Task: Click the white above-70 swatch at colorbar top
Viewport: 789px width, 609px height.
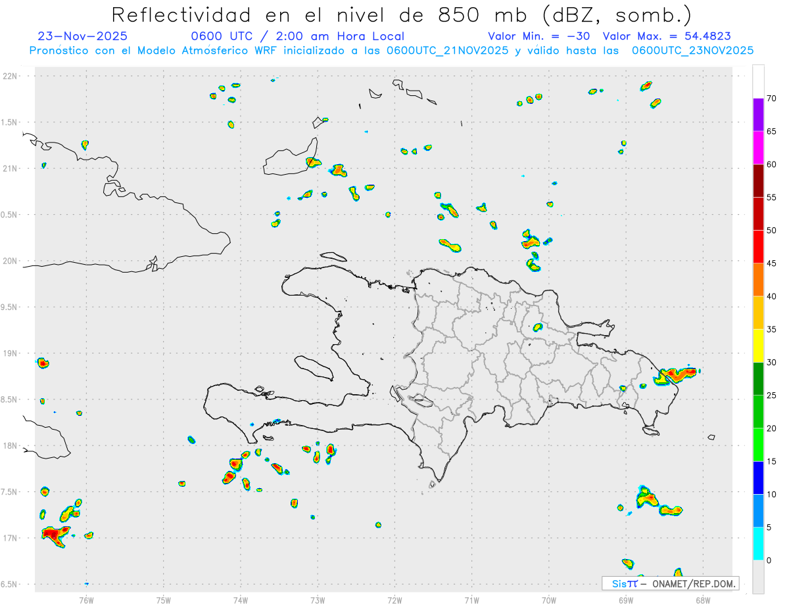Action: tap(758, 81)
